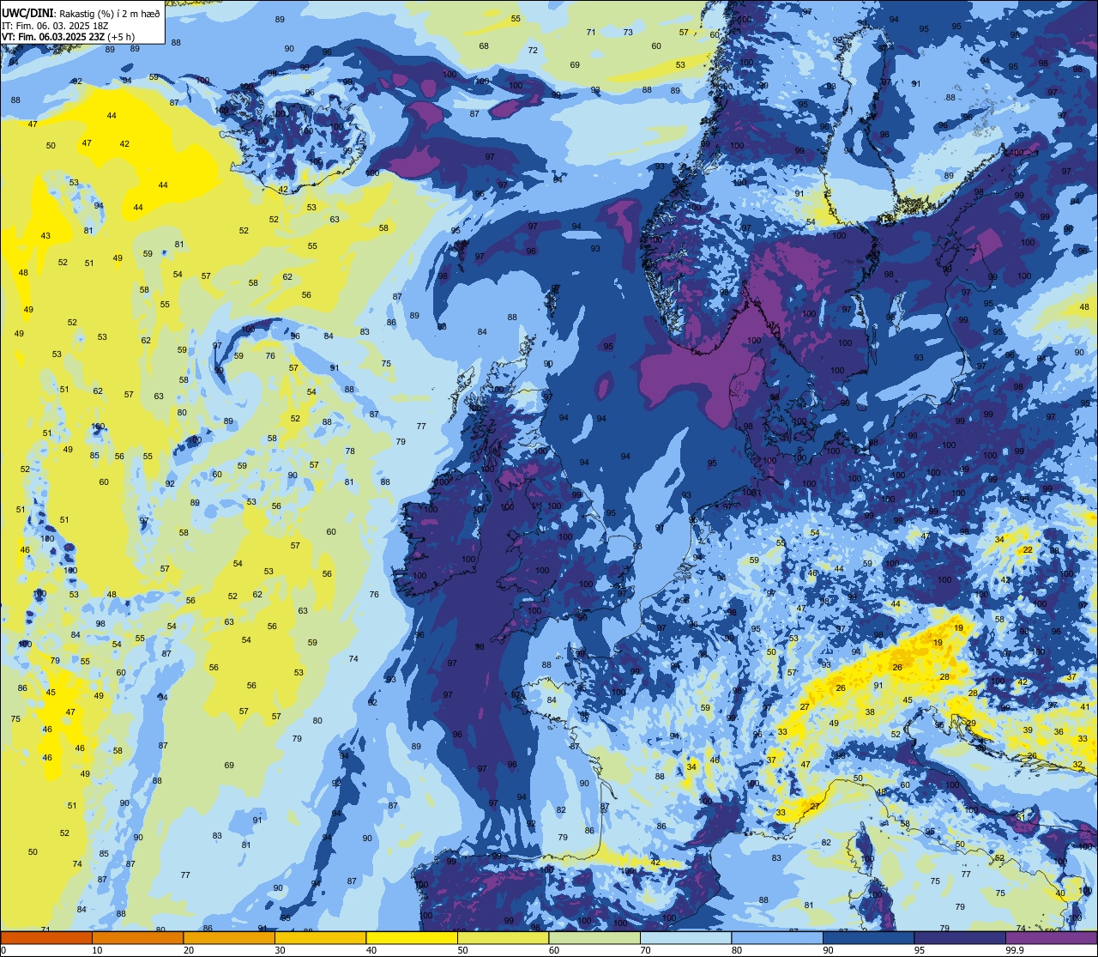Viewport: 1098px width, 957px height.
Task: Click the 30–40 golden legend swatch
Action: [x=320, y=937]
